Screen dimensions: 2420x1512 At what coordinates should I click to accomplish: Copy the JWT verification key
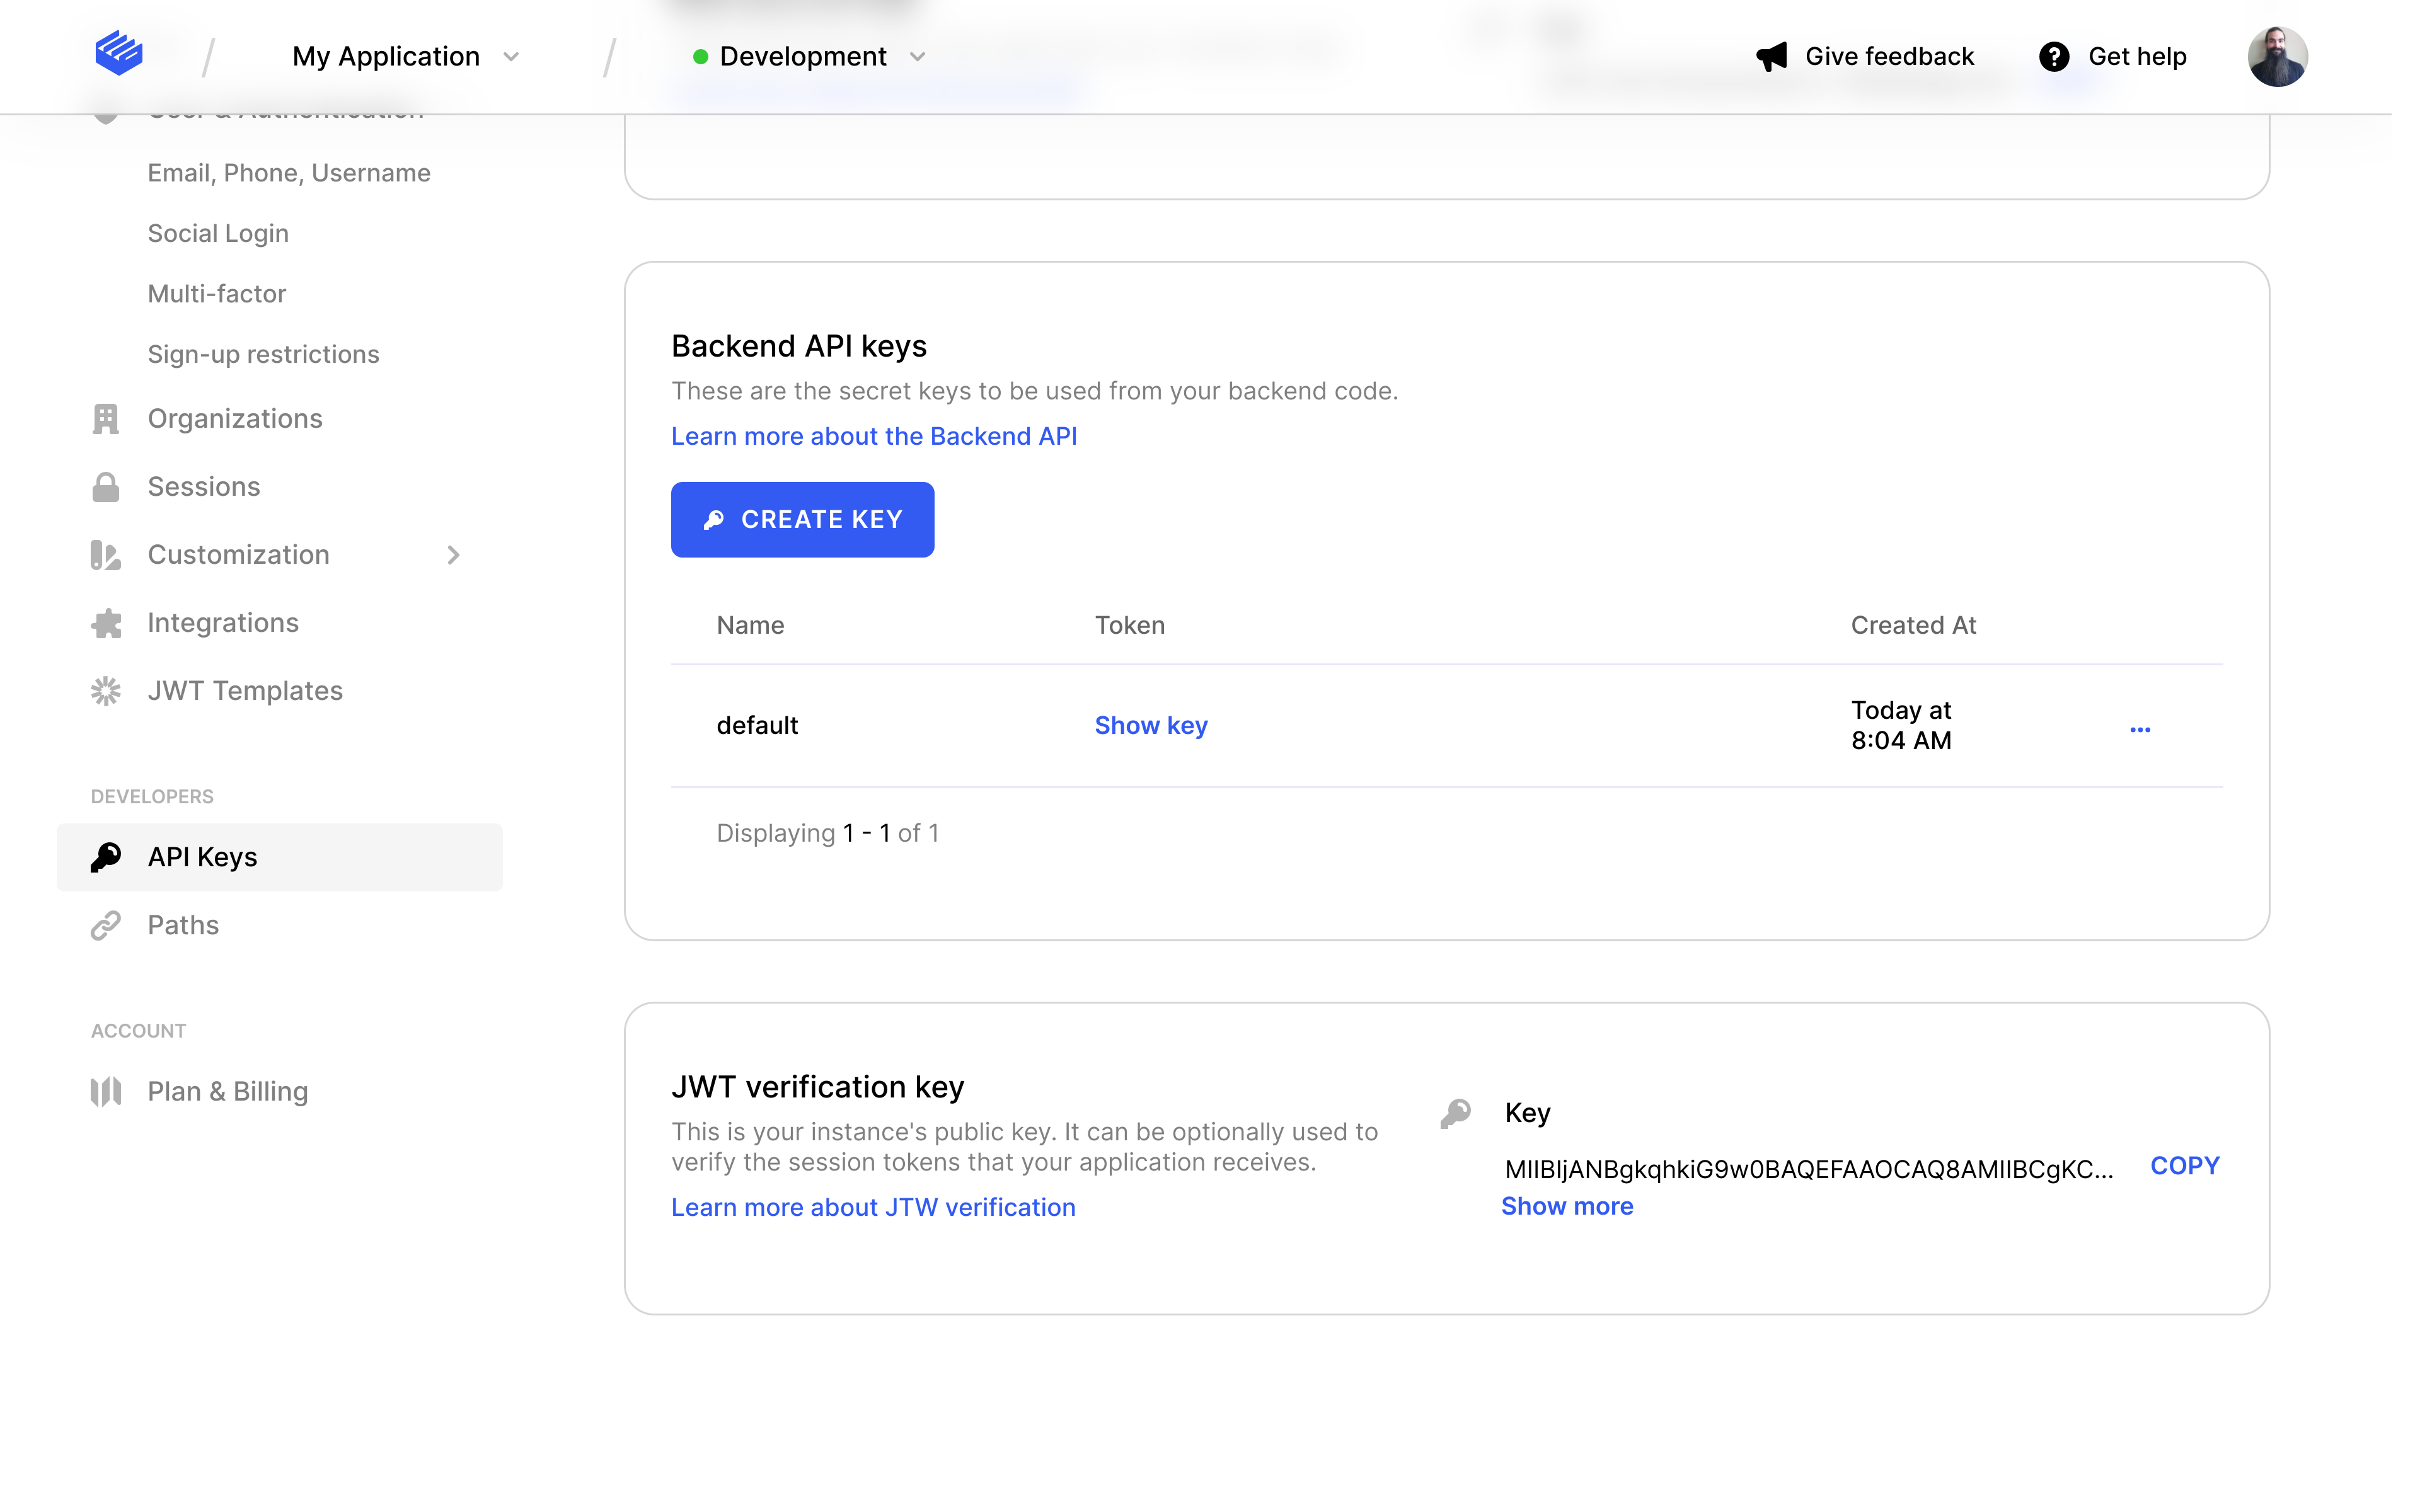[x=2184, y=1166]
